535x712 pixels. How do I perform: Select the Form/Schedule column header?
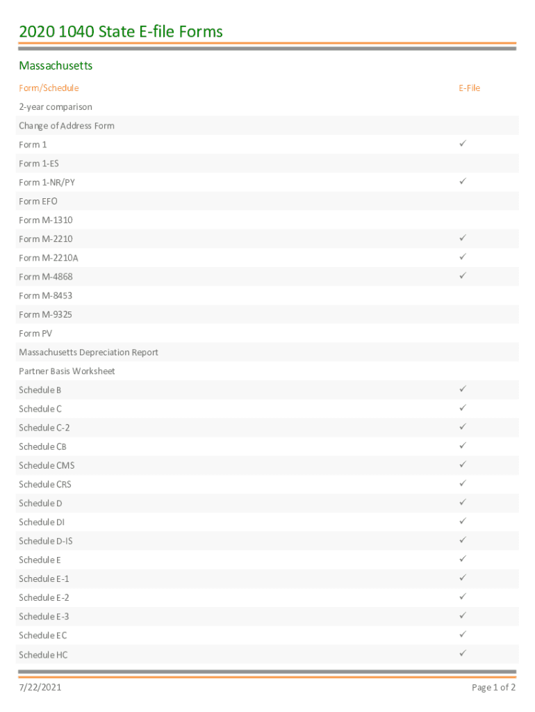tap(49, 88)
